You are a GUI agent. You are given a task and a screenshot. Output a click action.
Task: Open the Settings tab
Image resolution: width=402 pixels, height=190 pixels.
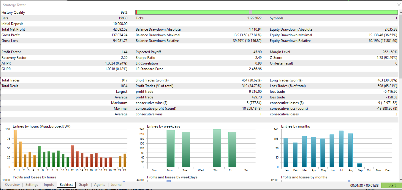point(32,185)
